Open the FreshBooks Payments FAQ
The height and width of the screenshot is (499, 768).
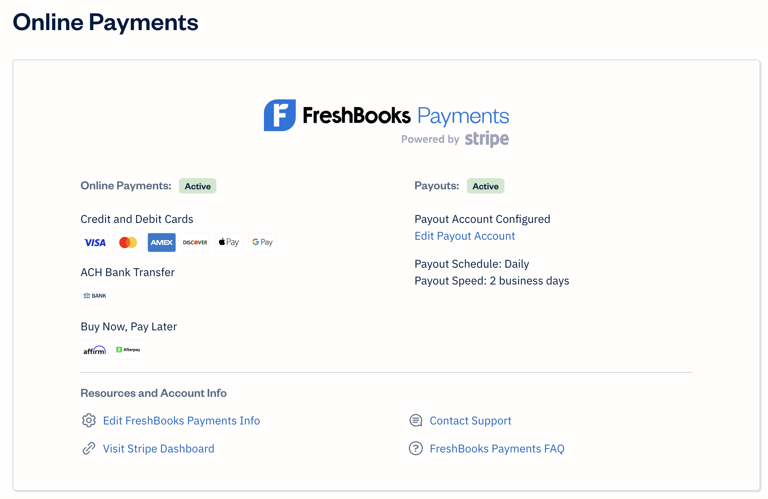497,448
